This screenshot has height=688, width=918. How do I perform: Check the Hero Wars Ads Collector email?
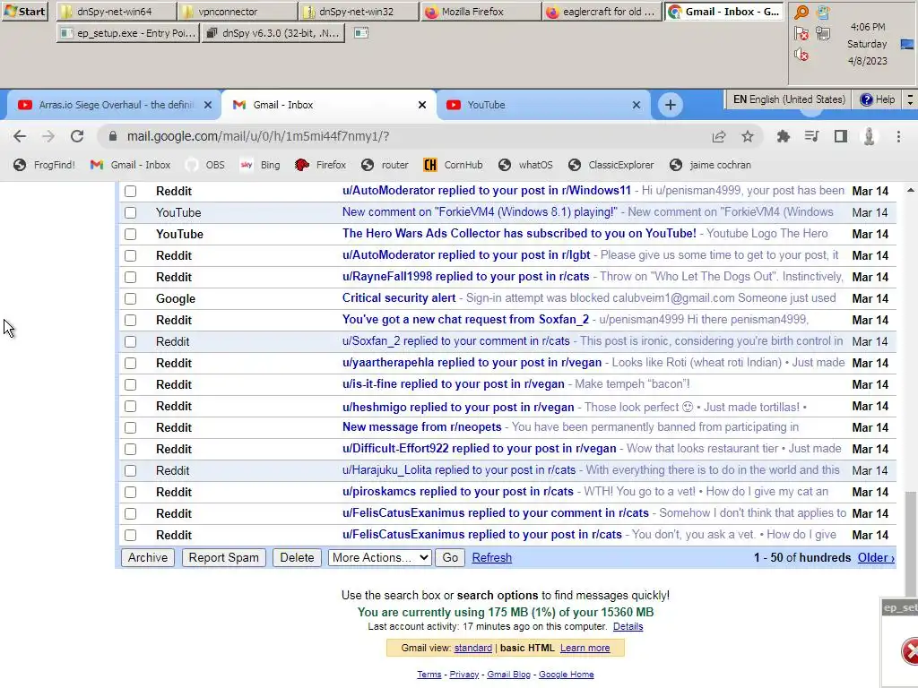click(x=131, y=235)
